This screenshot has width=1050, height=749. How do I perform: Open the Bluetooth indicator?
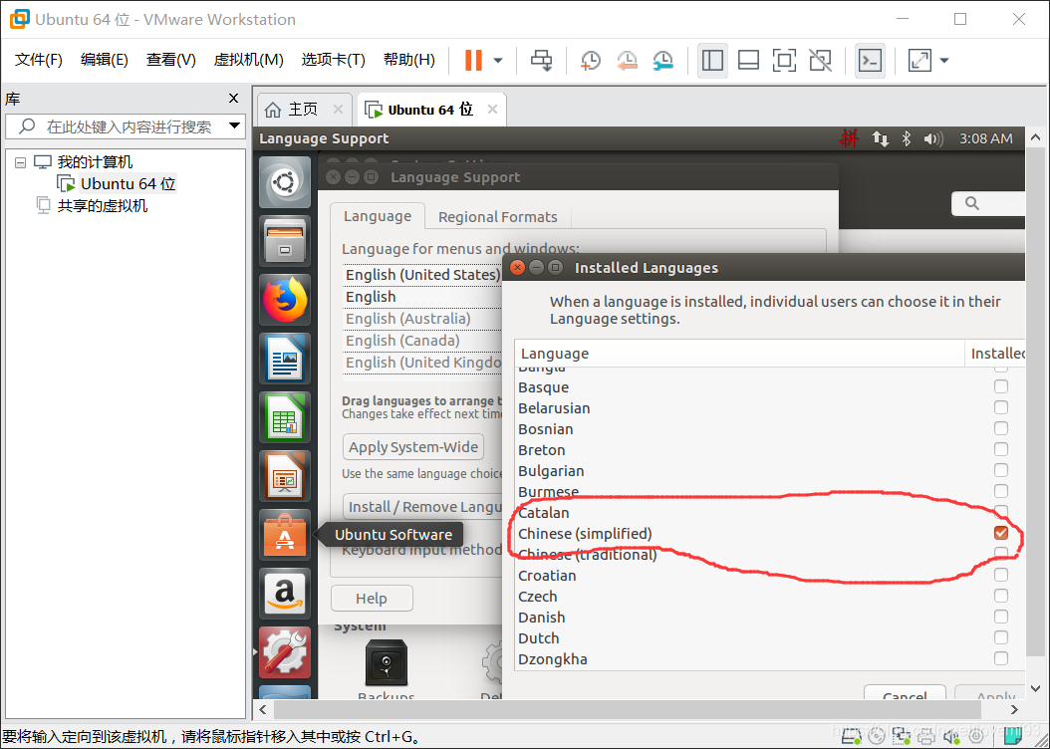(906, 138)
